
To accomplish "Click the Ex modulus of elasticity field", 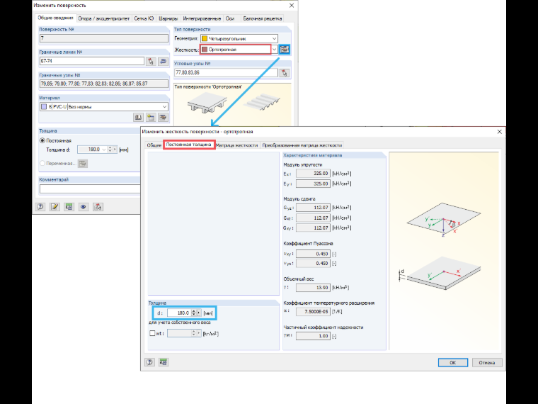I will coord(313,174).
